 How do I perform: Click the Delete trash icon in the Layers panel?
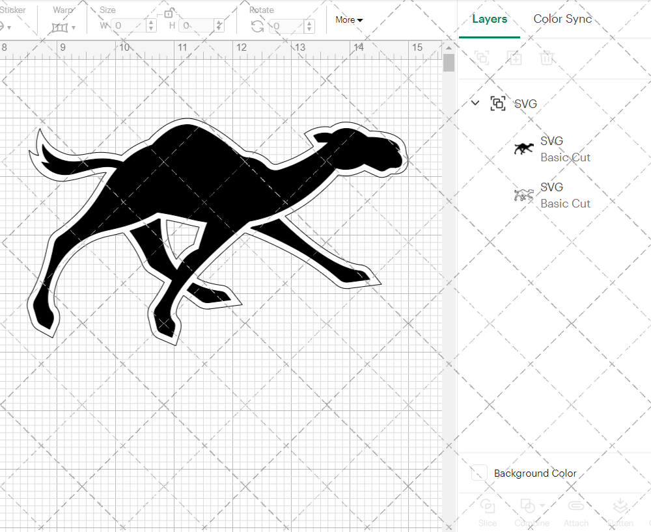tap(547, 58)
